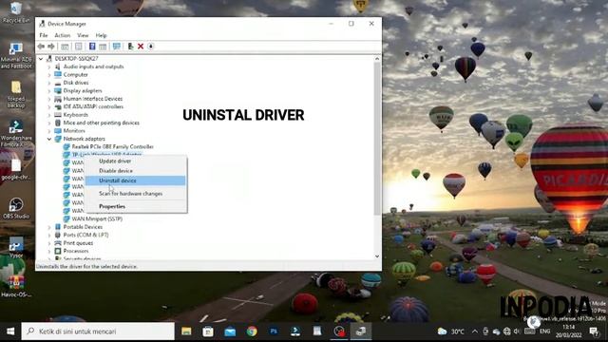Collapse the Network adapters category
Viewport: 608px width, 342px height.
pyautogui.click(x=49, y=139)
